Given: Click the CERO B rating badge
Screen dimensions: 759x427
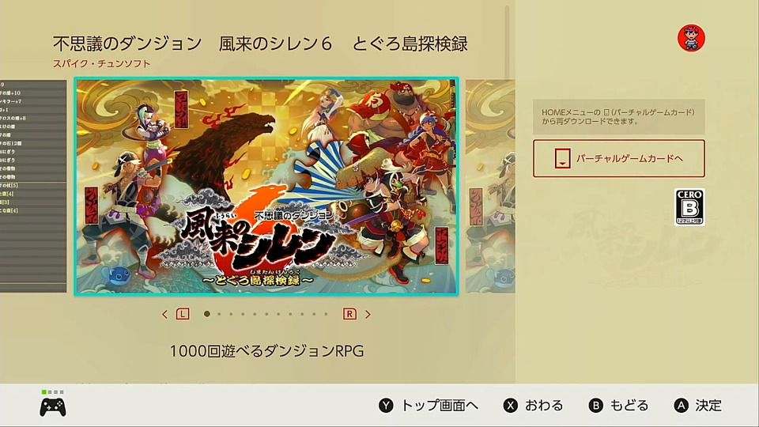Looking at the screenshot, I should [x=689, y=207].
